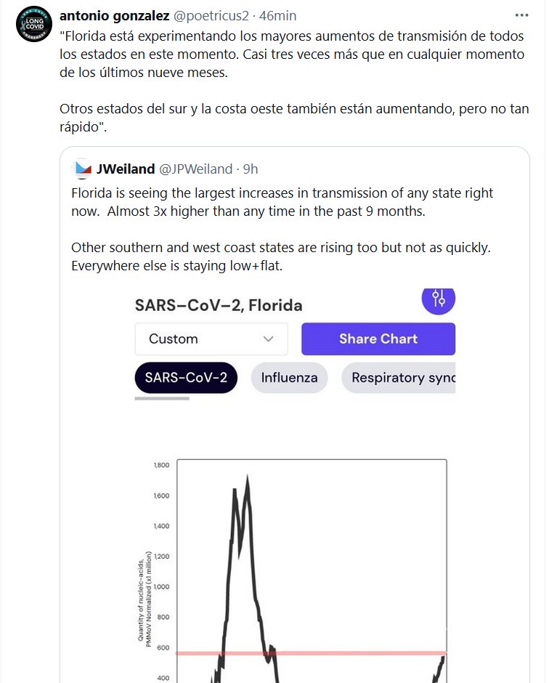
Task: Switch to the Respiratory sync tab
Action: click(x=398, y=378)
